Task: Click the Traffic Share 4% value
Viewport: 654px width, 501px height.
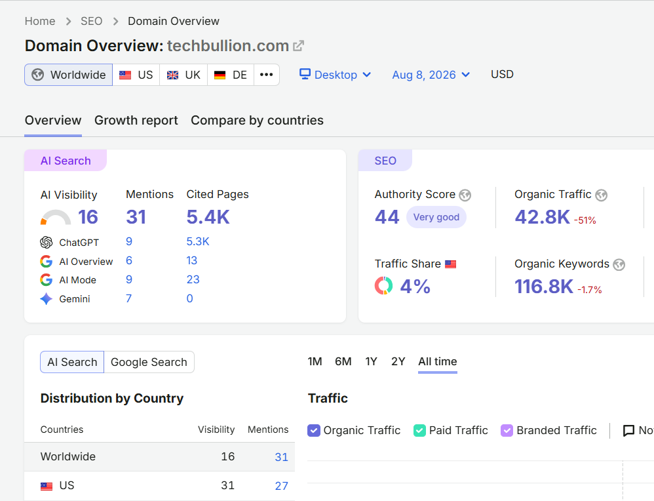Action: click(415, 287)
